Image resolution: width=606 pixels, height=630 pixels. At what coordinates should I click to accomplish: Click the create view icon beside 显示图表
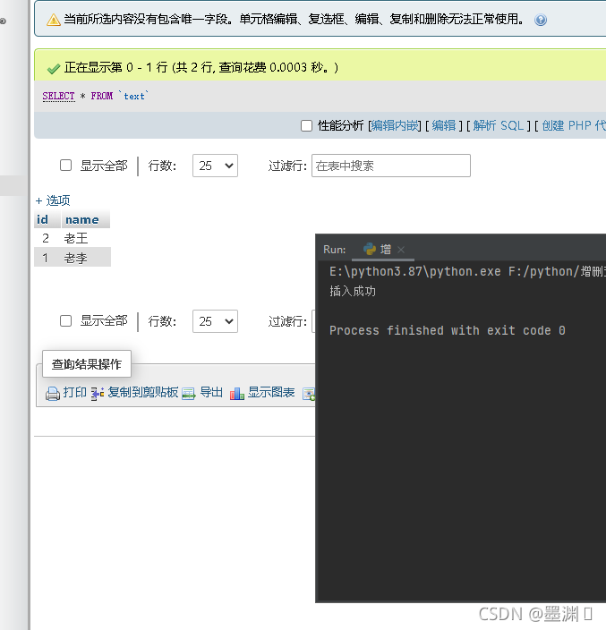pos(309,393)
